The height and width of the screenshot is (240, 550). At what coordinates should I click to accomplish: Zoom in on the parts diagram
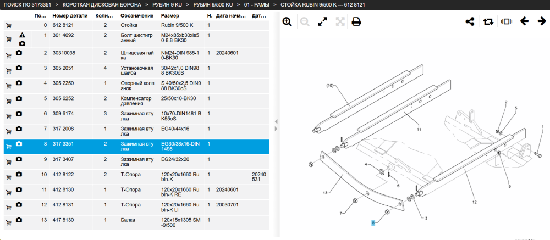tap(287, 22)
